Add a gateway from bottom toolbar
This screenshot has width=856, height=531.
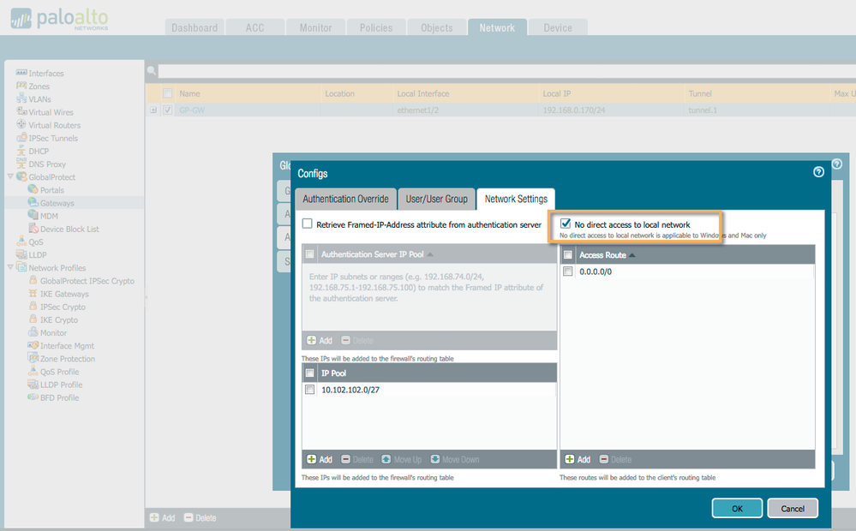[x=162, y=518]
